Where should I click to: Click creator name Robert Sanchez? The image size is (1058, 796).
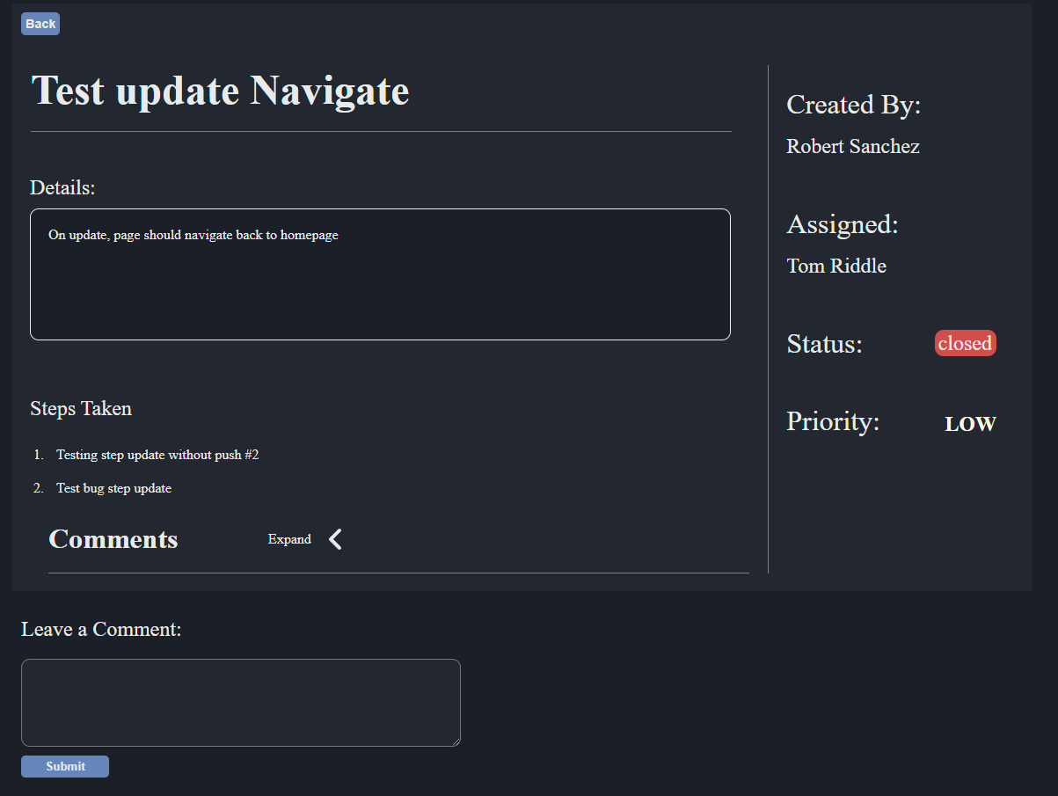[852, 146]
